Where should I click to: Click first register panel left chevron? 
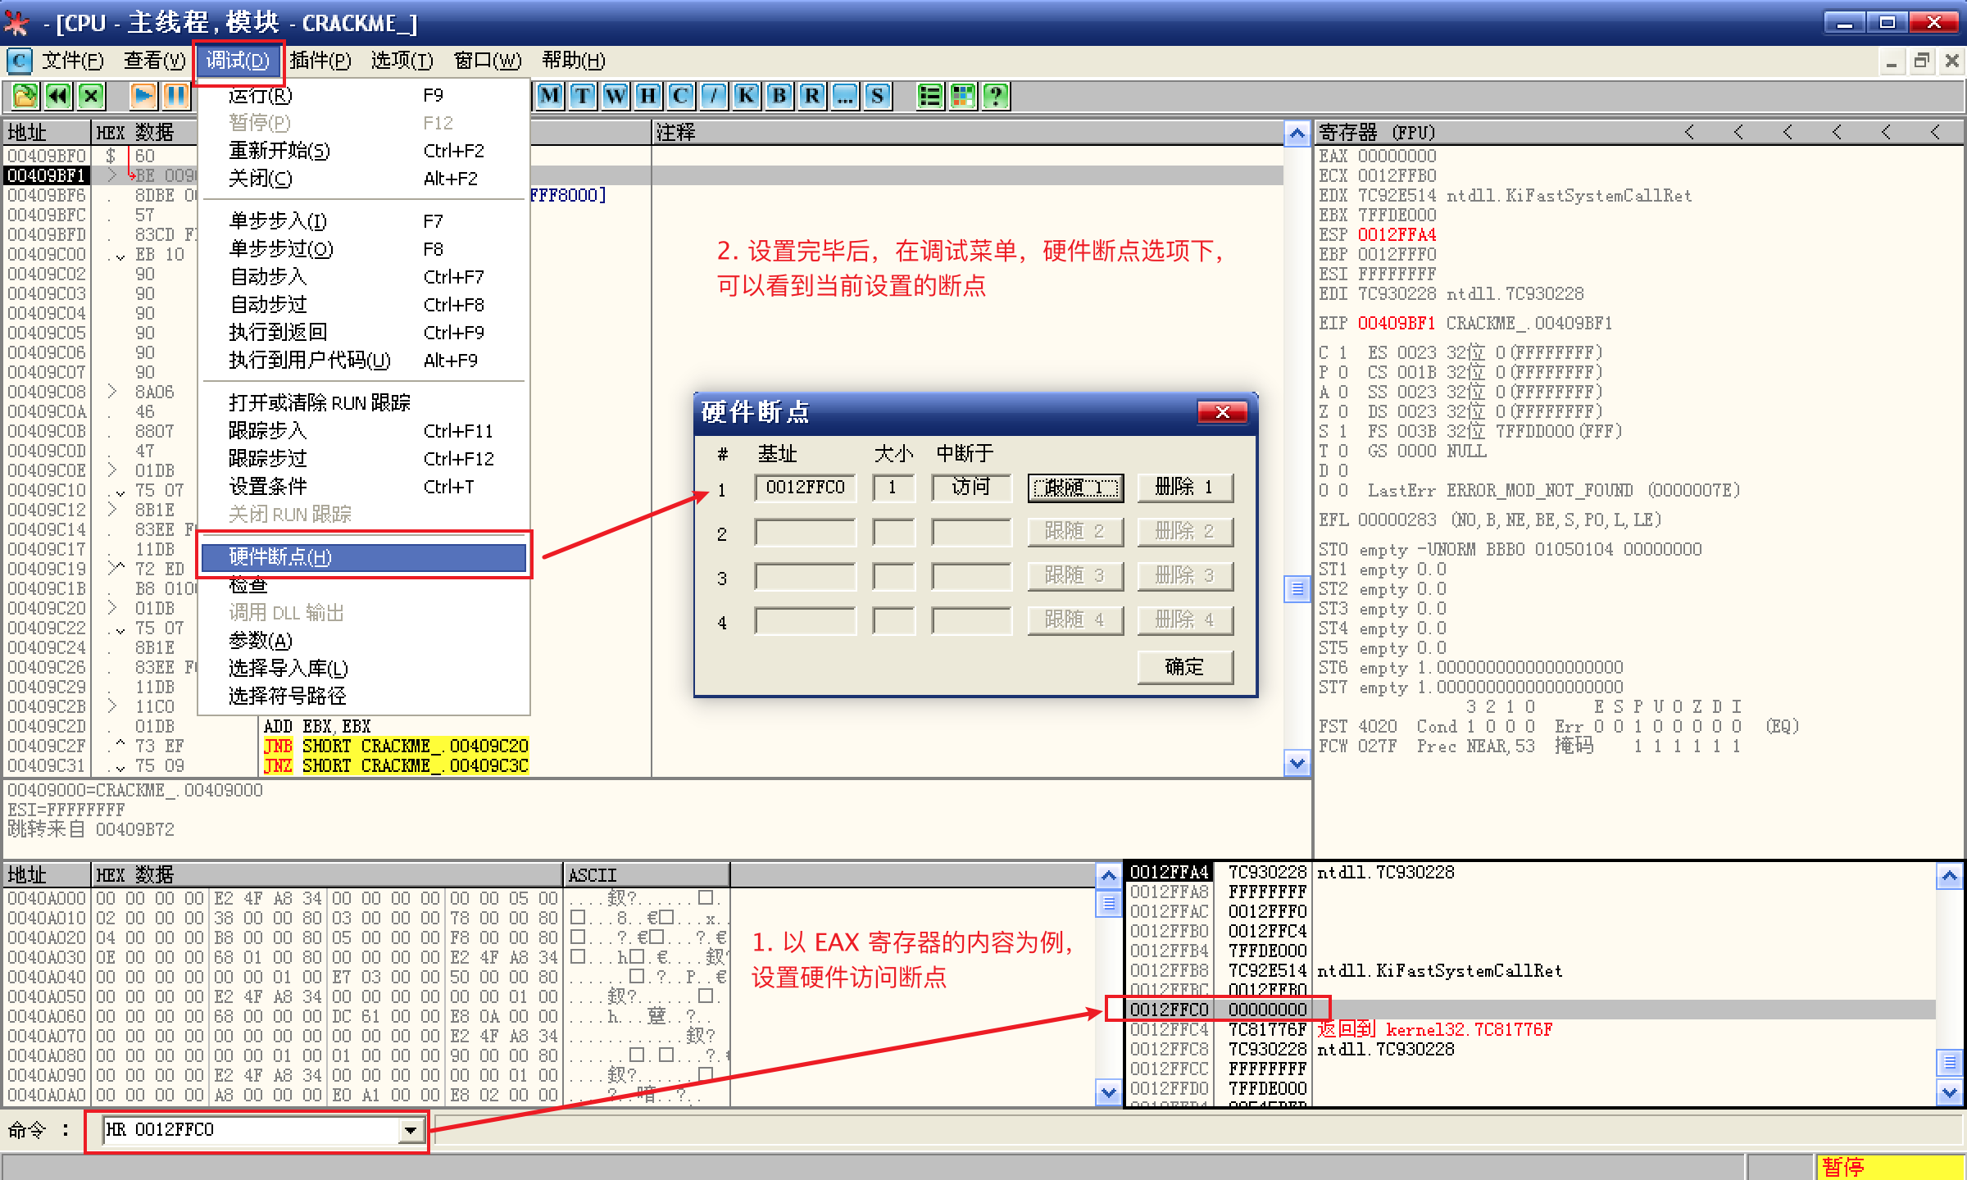pos(1690,133)
